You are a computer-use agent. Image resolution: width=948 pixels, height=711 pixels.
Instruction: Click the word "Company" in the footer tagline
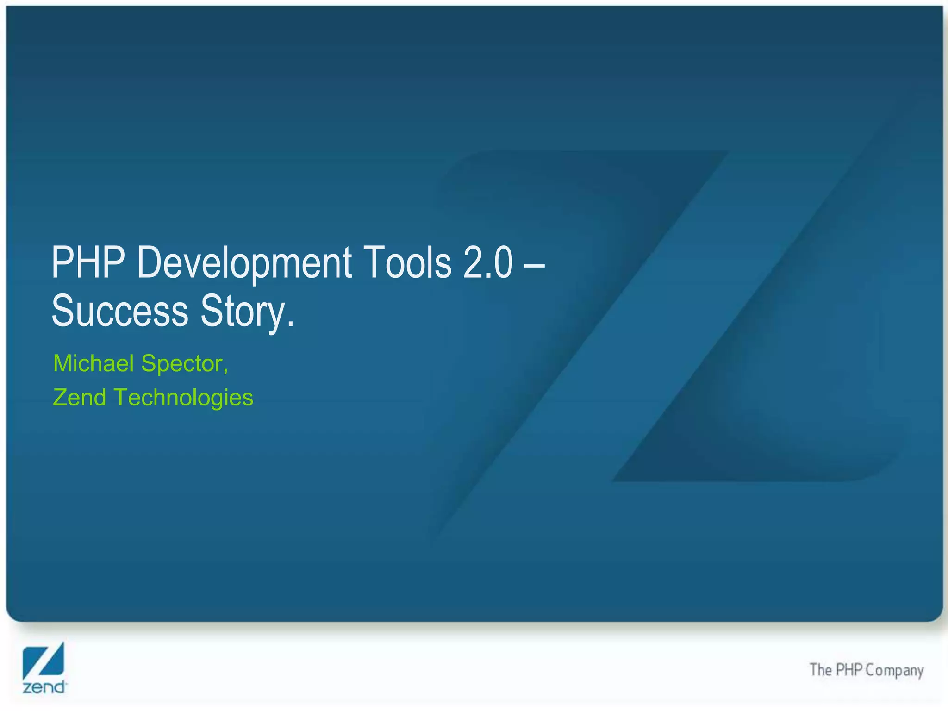[894, 670]
